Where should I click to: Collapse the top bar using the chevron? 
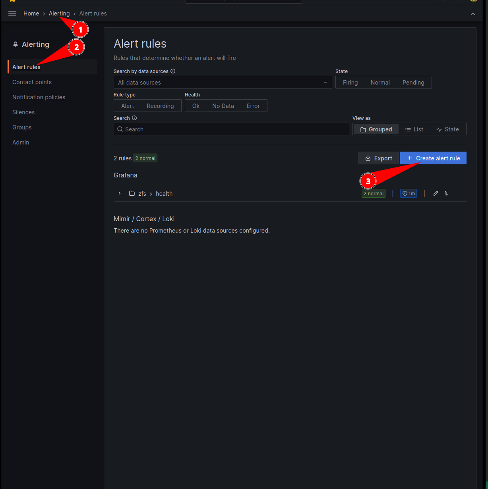tap(473, 14)
